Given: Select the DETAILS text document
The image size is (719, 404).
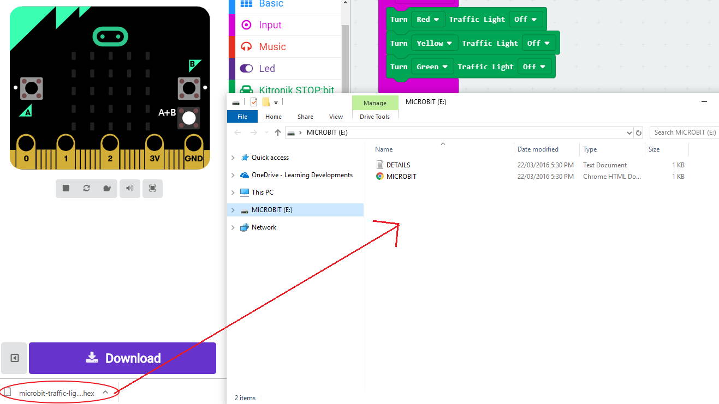Looking at the screenshot, I should pyautogui.click(x=398, y=165).
